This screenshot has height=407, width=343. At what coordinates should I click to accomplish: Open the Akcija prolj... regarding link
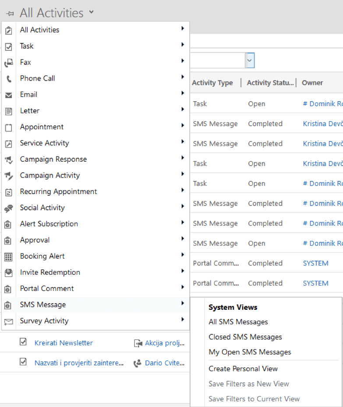click(x=164, y=343)
